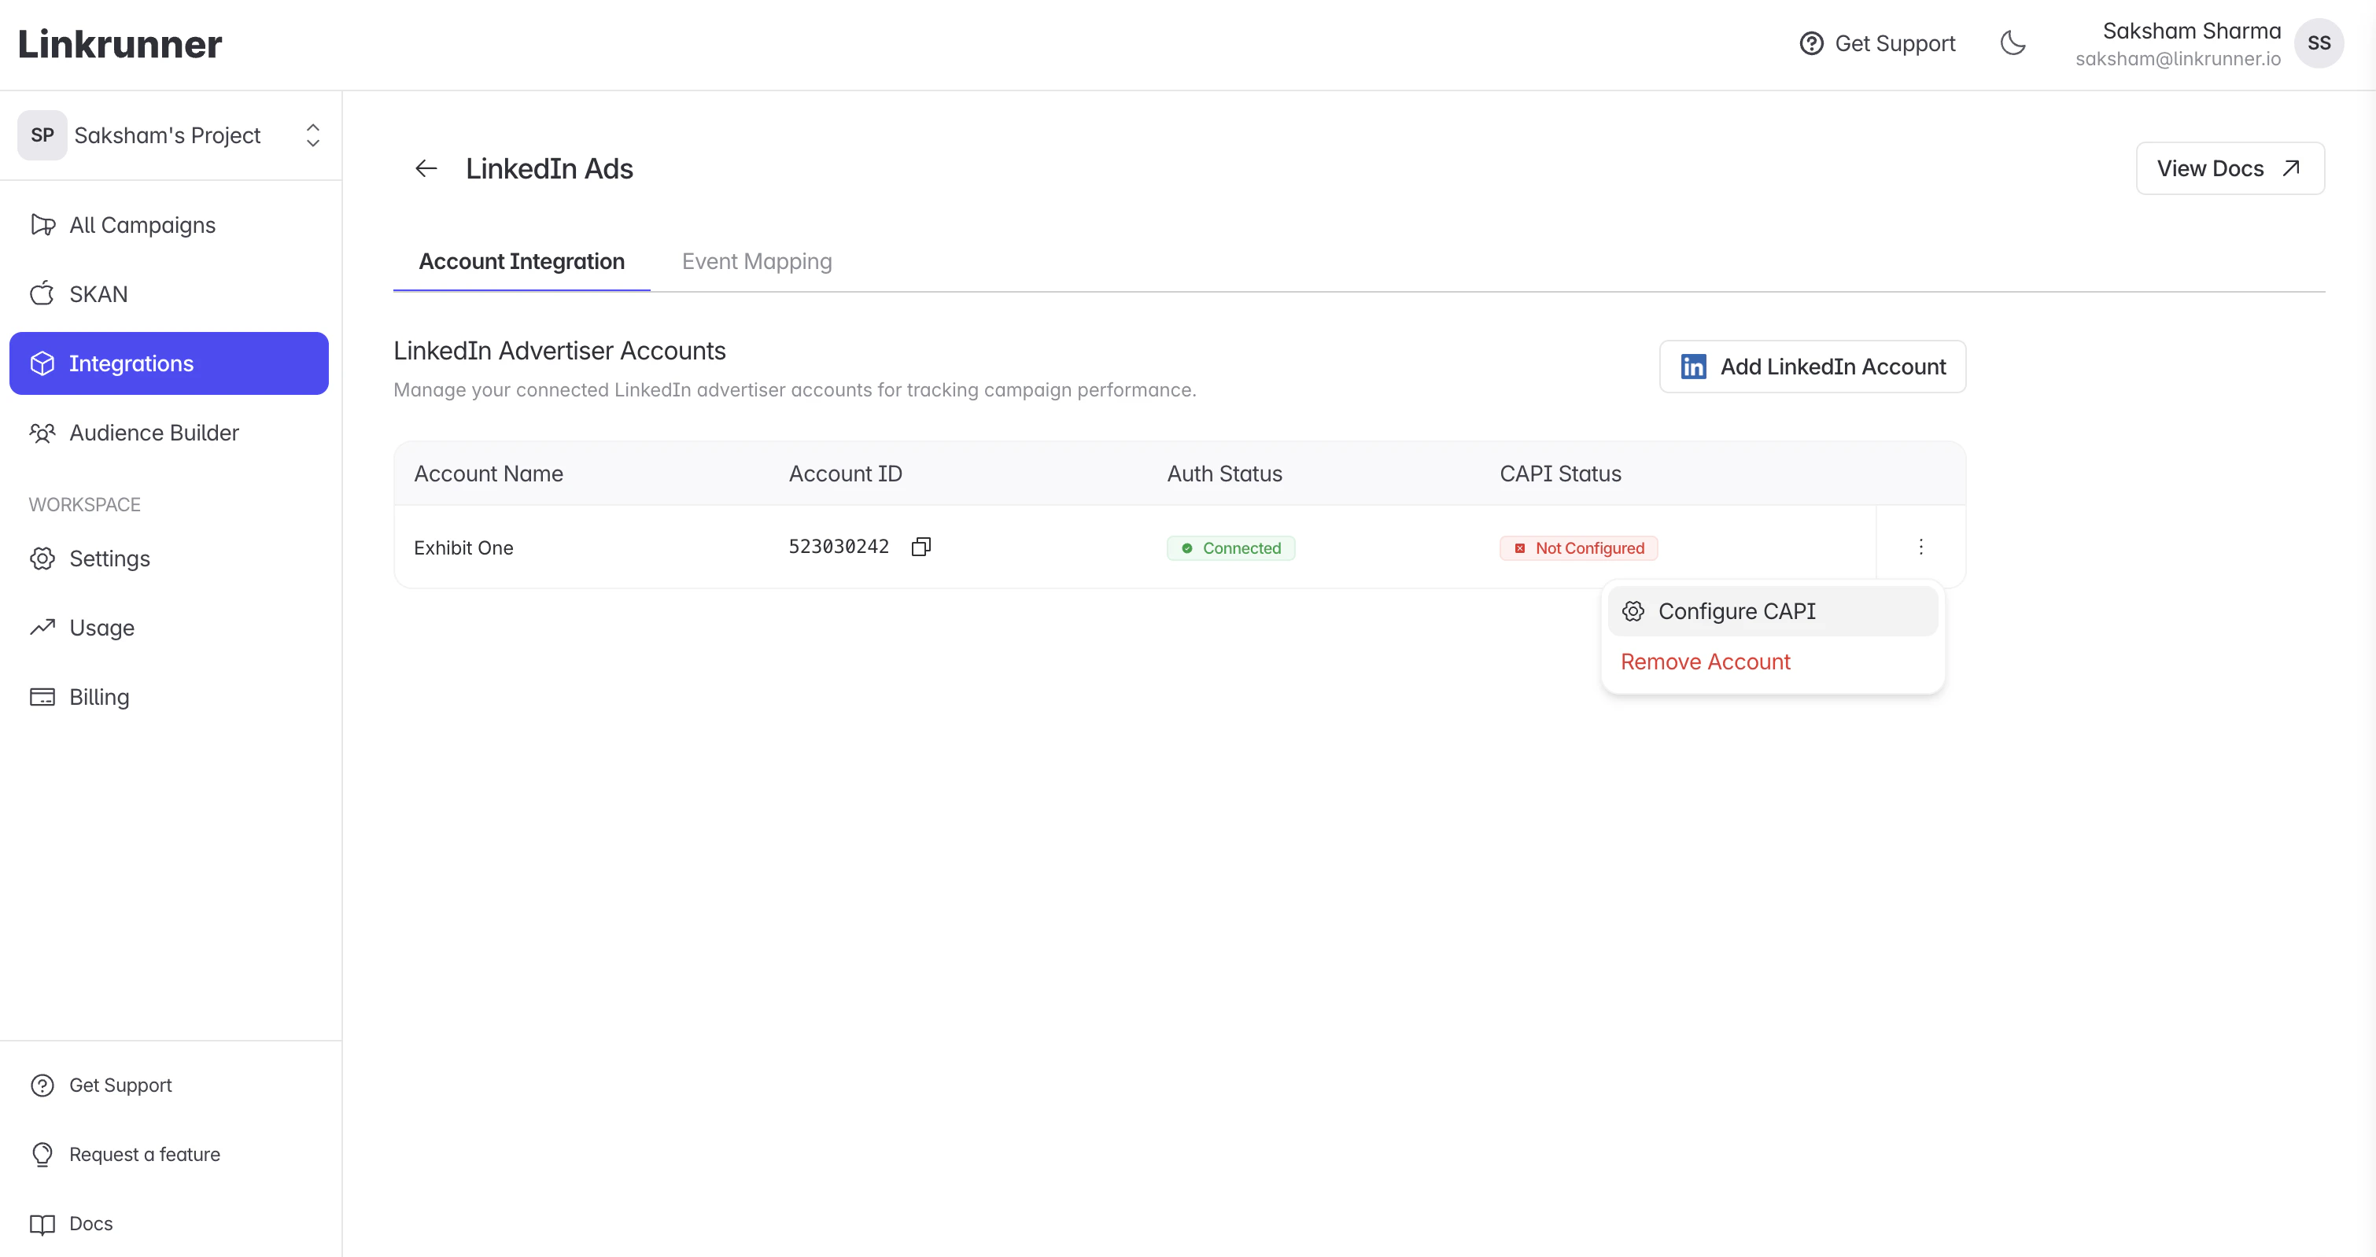Open View Docs external link
Screen dimensions: 2376x1257
tap(2228, 169)
